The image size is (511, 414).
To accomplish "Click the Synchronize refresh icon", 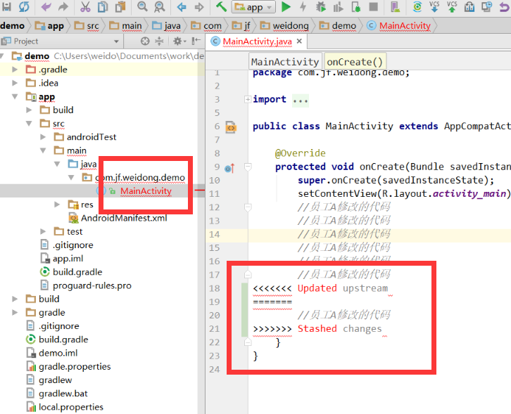I will (24, 6).
